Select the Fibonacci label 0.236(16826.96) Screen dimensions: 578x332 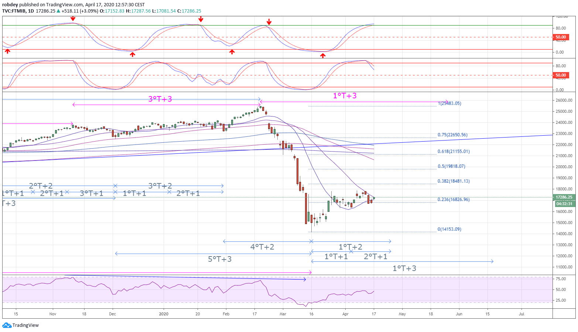point(454,200)
